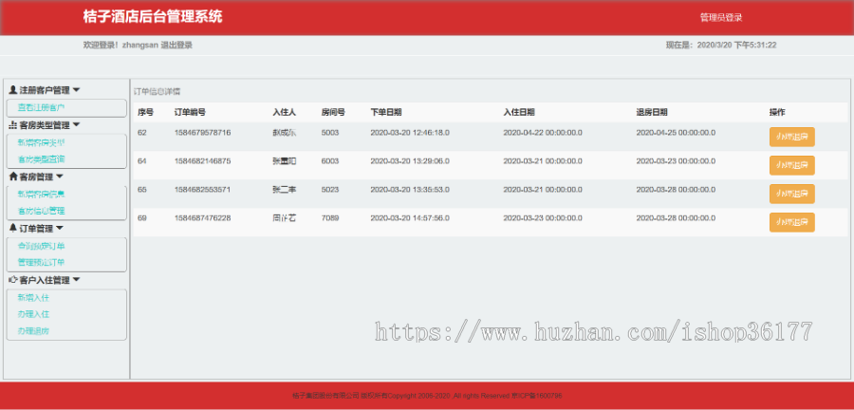Click the person icon beside 注册客户管理

tap(13, 90)
